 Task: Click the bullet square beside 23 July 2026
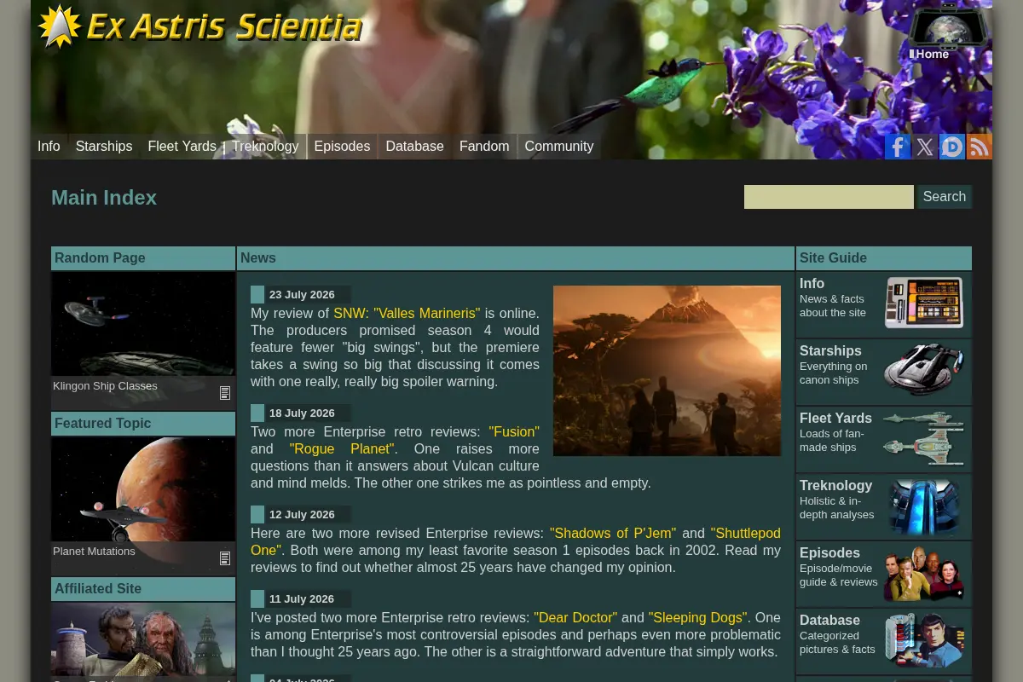257,295
